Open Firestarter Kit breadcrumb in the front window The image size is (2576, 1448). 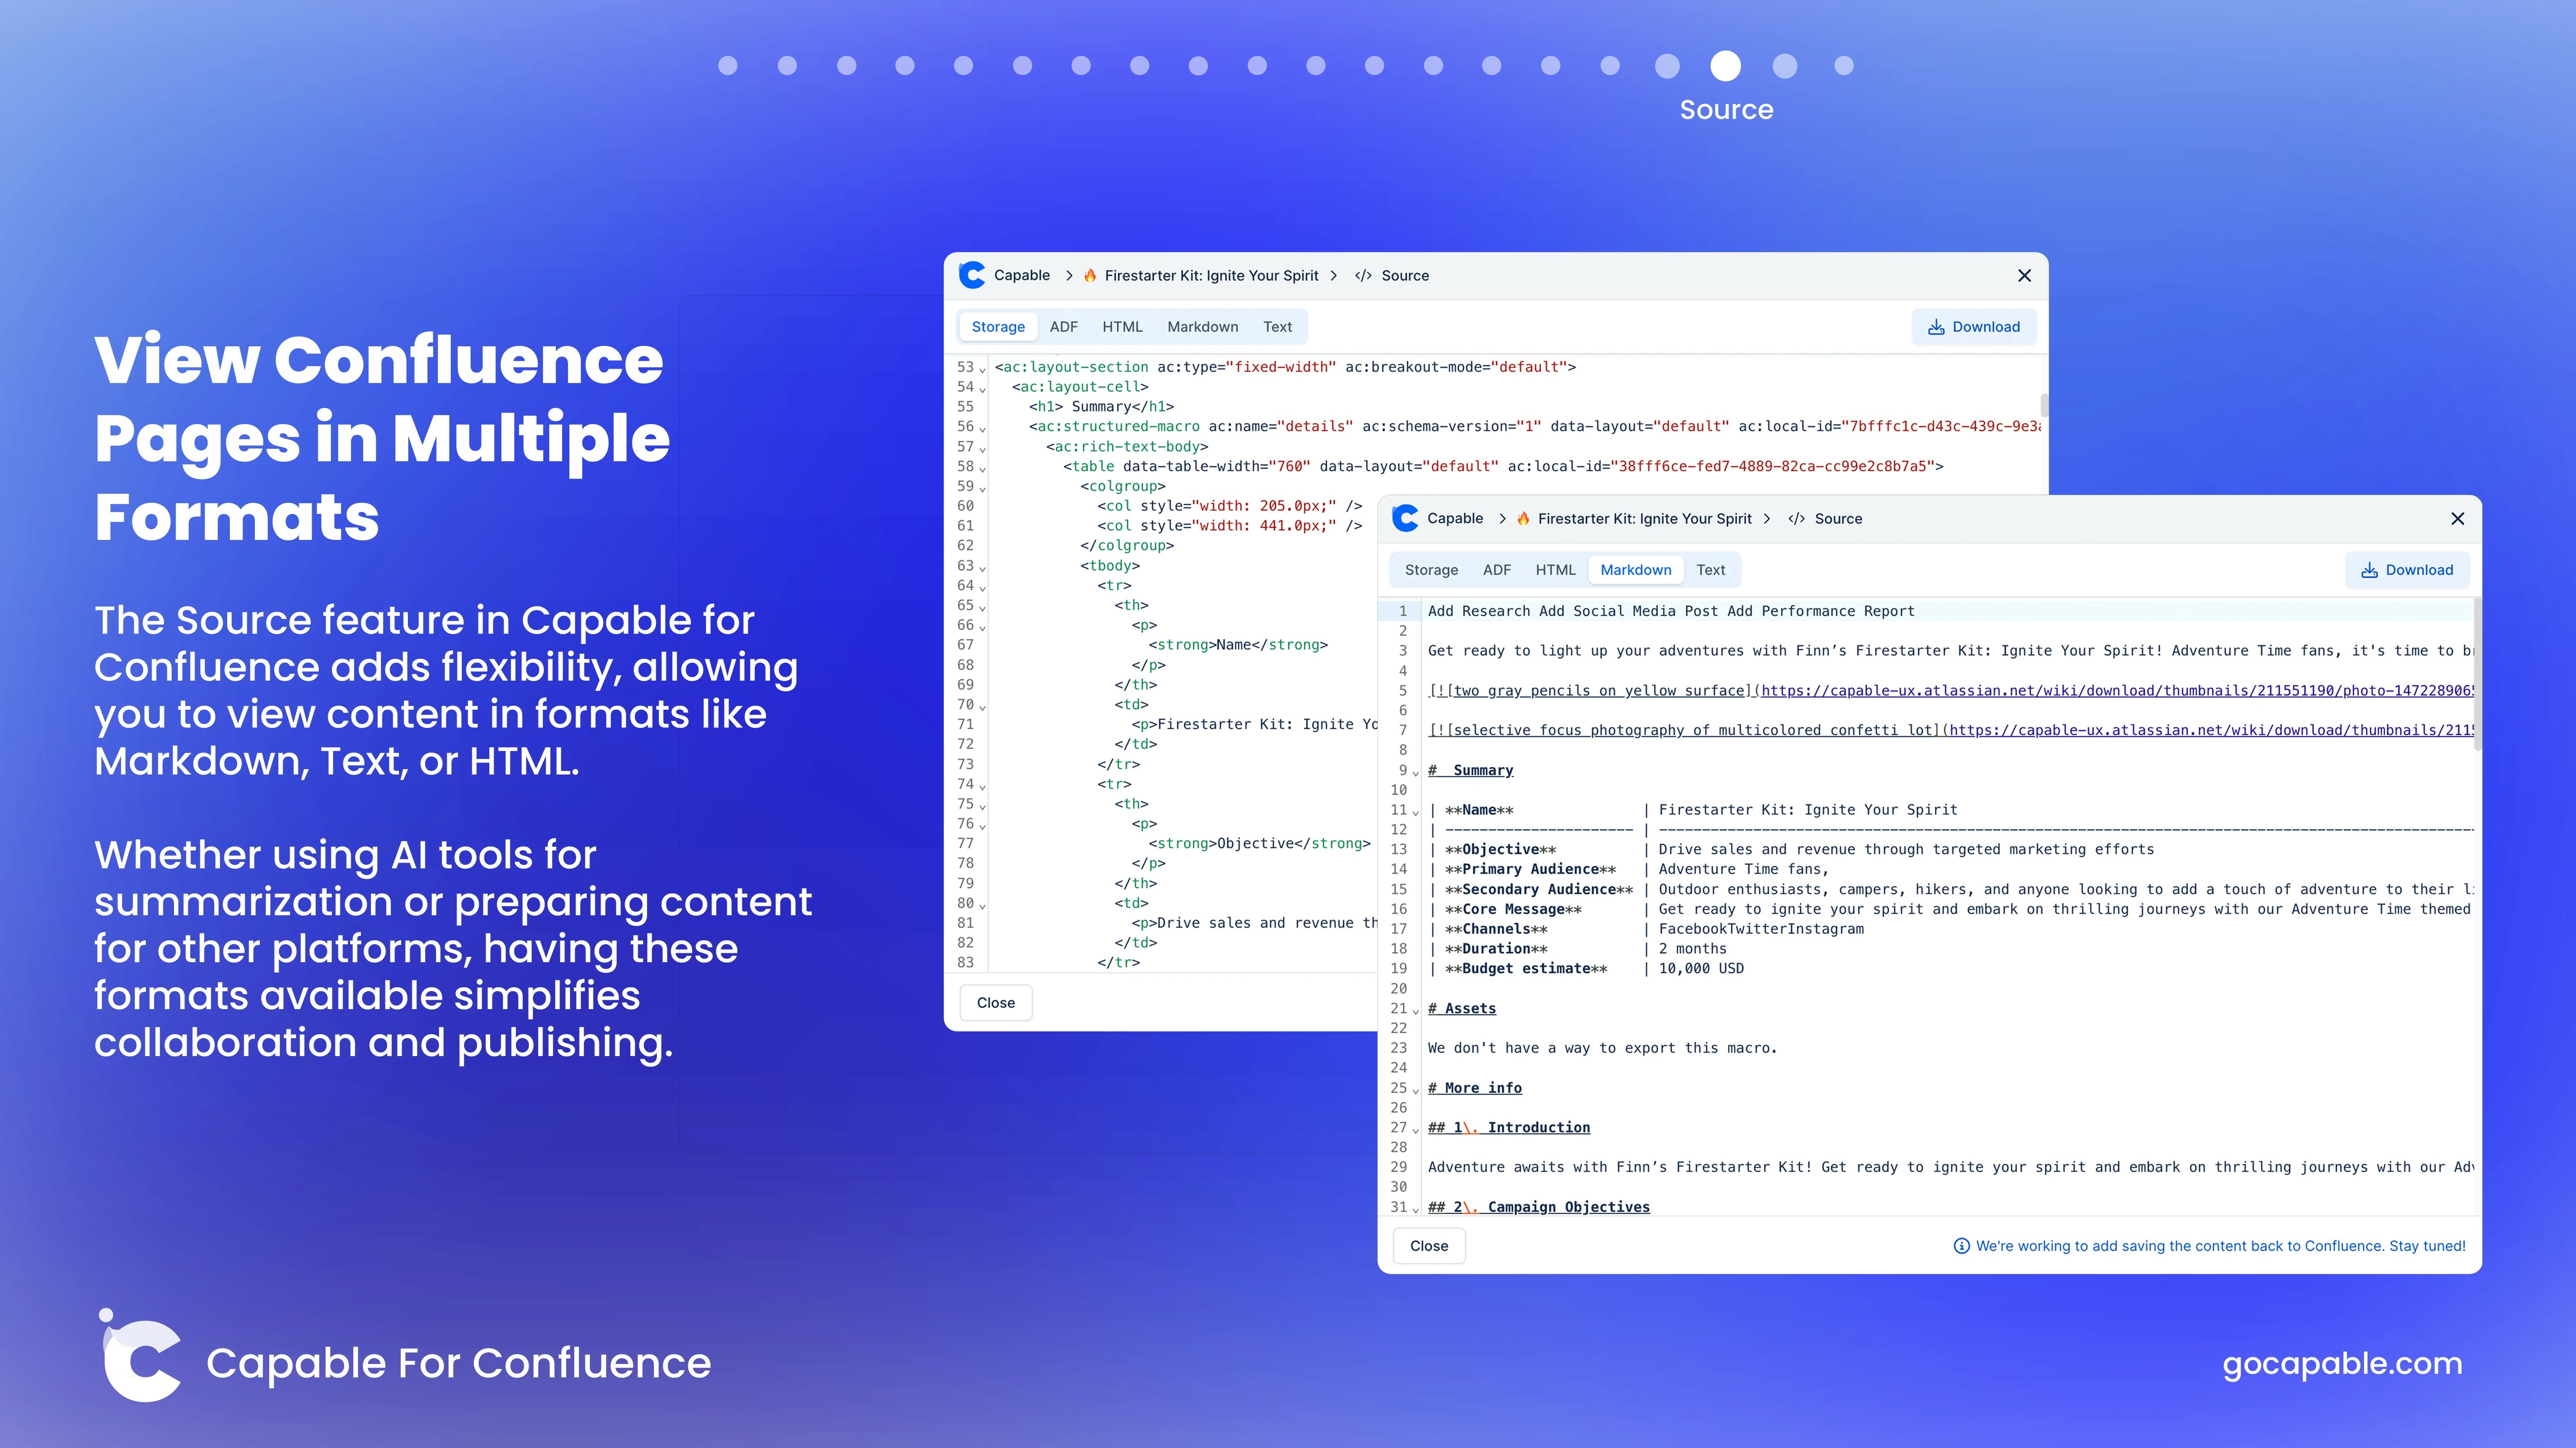click(x=1644, y=518)
